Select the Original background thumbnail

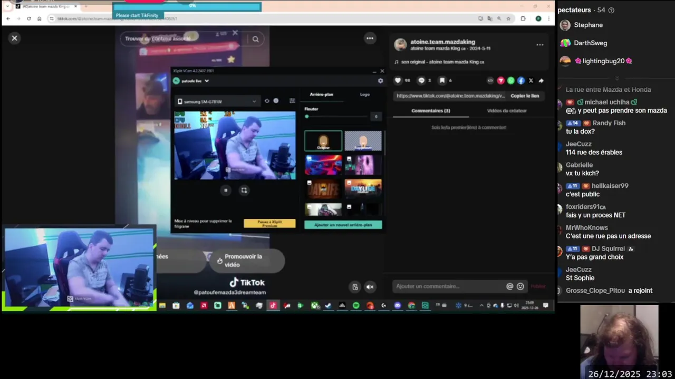tap(323, 141)
